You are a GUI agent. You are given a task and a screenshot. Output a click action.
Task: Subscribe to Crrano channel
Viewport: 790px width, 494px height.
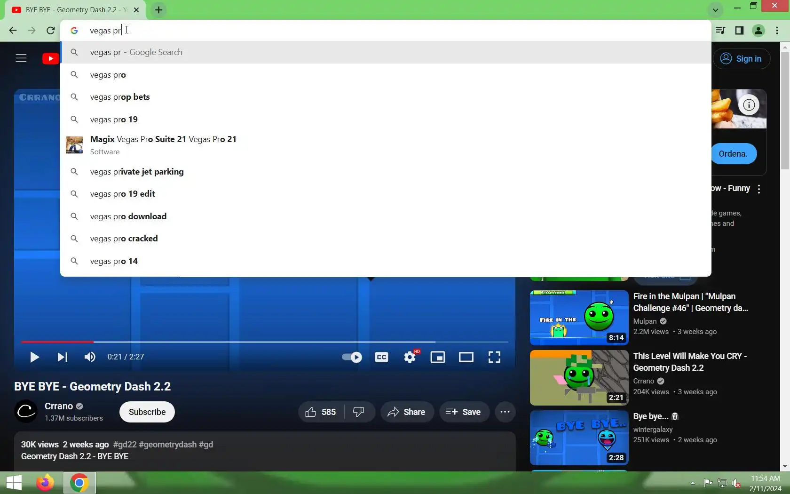(x=147, y=412)
